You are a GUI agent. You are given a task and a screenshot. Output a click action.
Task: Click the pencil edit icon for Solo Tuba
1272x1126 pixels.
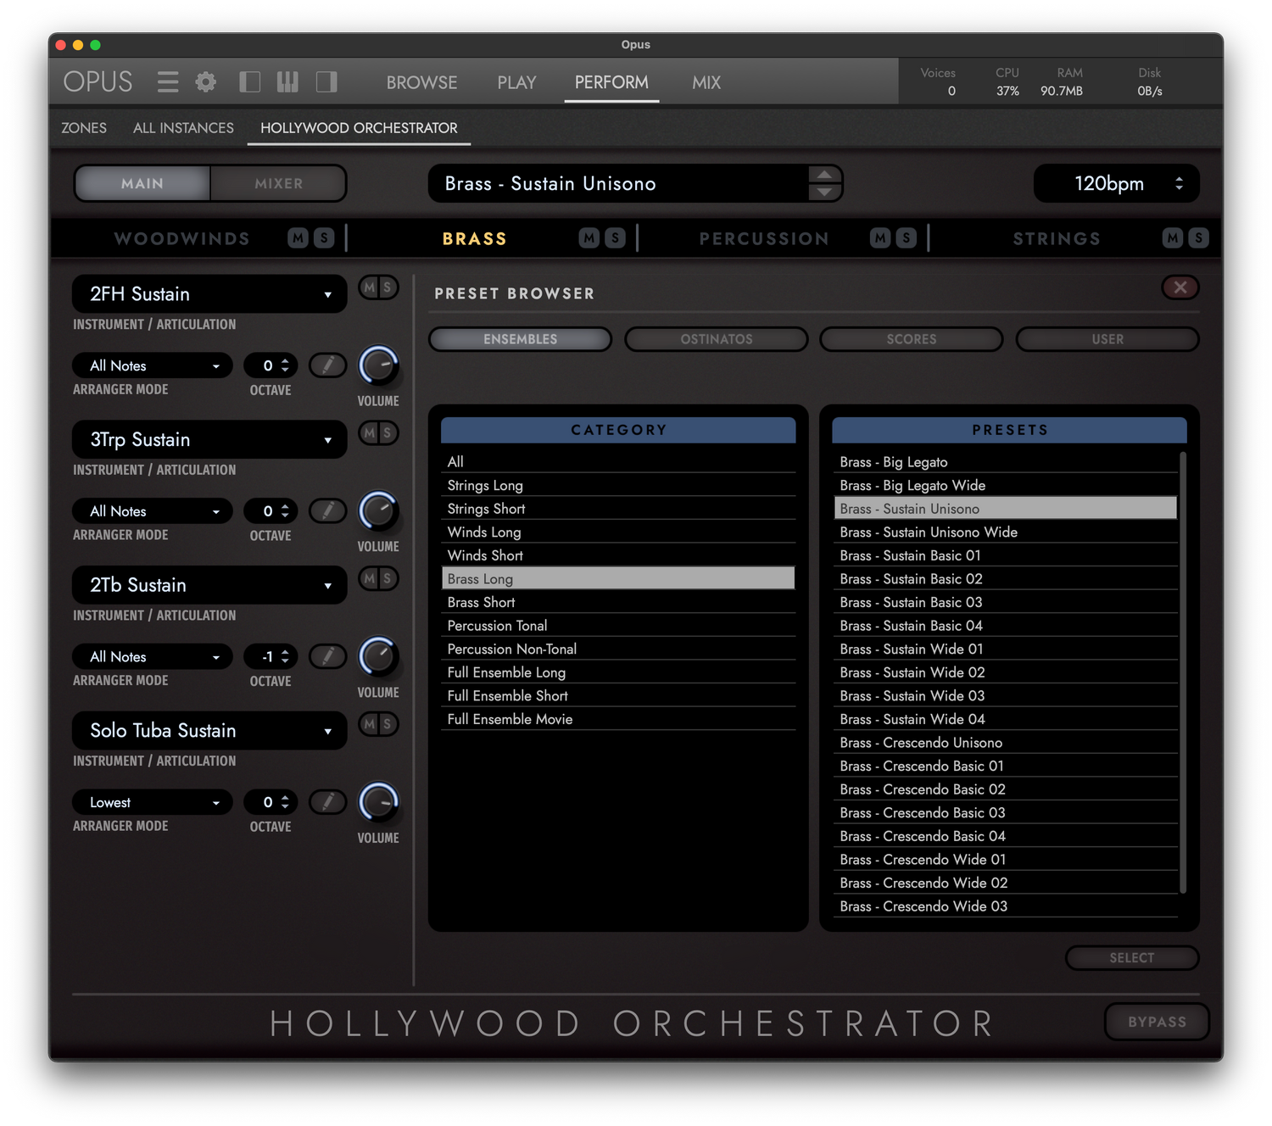click(327, 802)
